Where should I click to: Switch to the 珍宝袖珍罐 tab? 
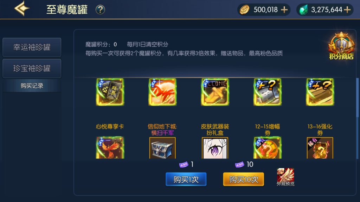point(32,68)
